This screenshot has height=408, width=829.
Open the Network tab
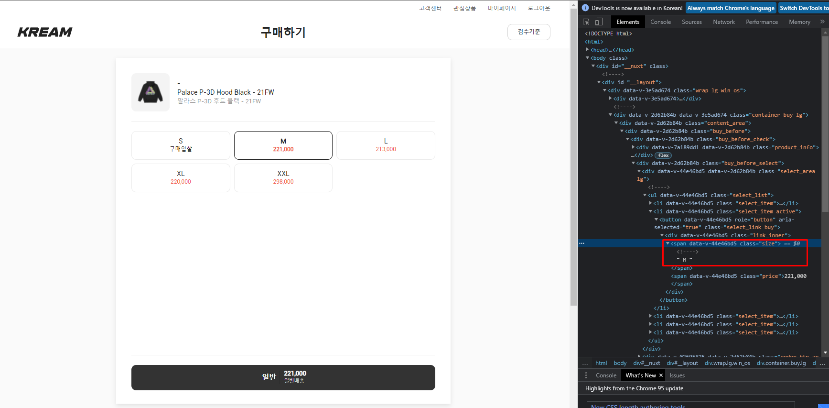[x=724, y=22]
